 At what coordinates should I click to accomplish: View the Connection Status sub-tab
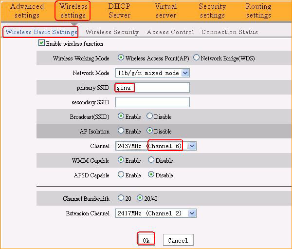point(230,32)
